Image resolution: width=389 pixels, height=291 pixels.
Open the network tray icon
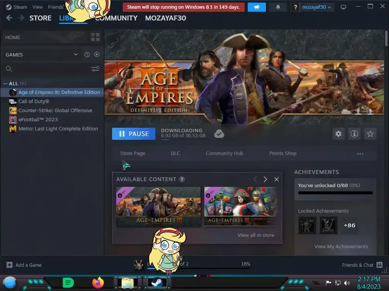pyautogui.click(x=337, y=283)
